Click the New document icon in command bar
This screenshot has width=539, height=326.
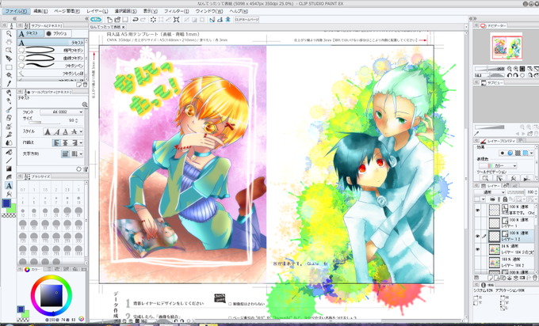point(109,20)
